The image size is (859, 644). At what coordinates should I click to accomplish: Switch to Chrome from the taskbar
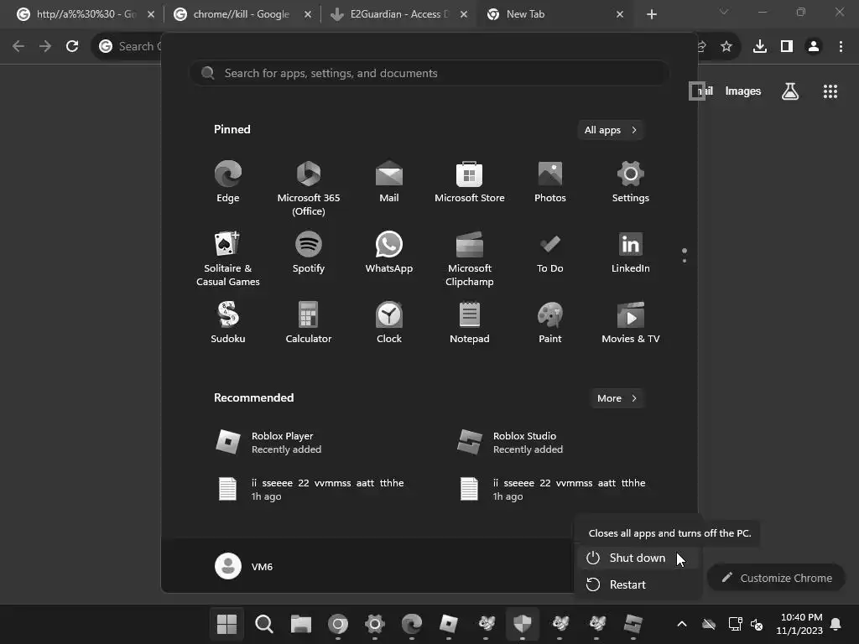tap(338, 624)
